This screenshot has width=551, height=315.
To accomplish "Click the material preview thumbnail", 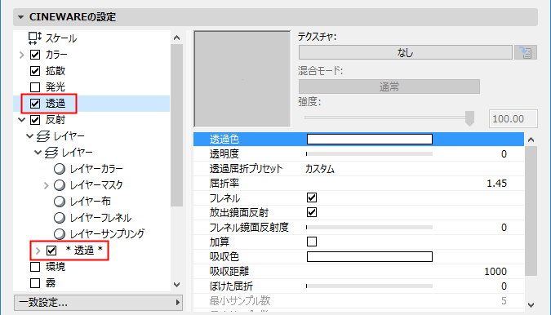I will [242, 79].
